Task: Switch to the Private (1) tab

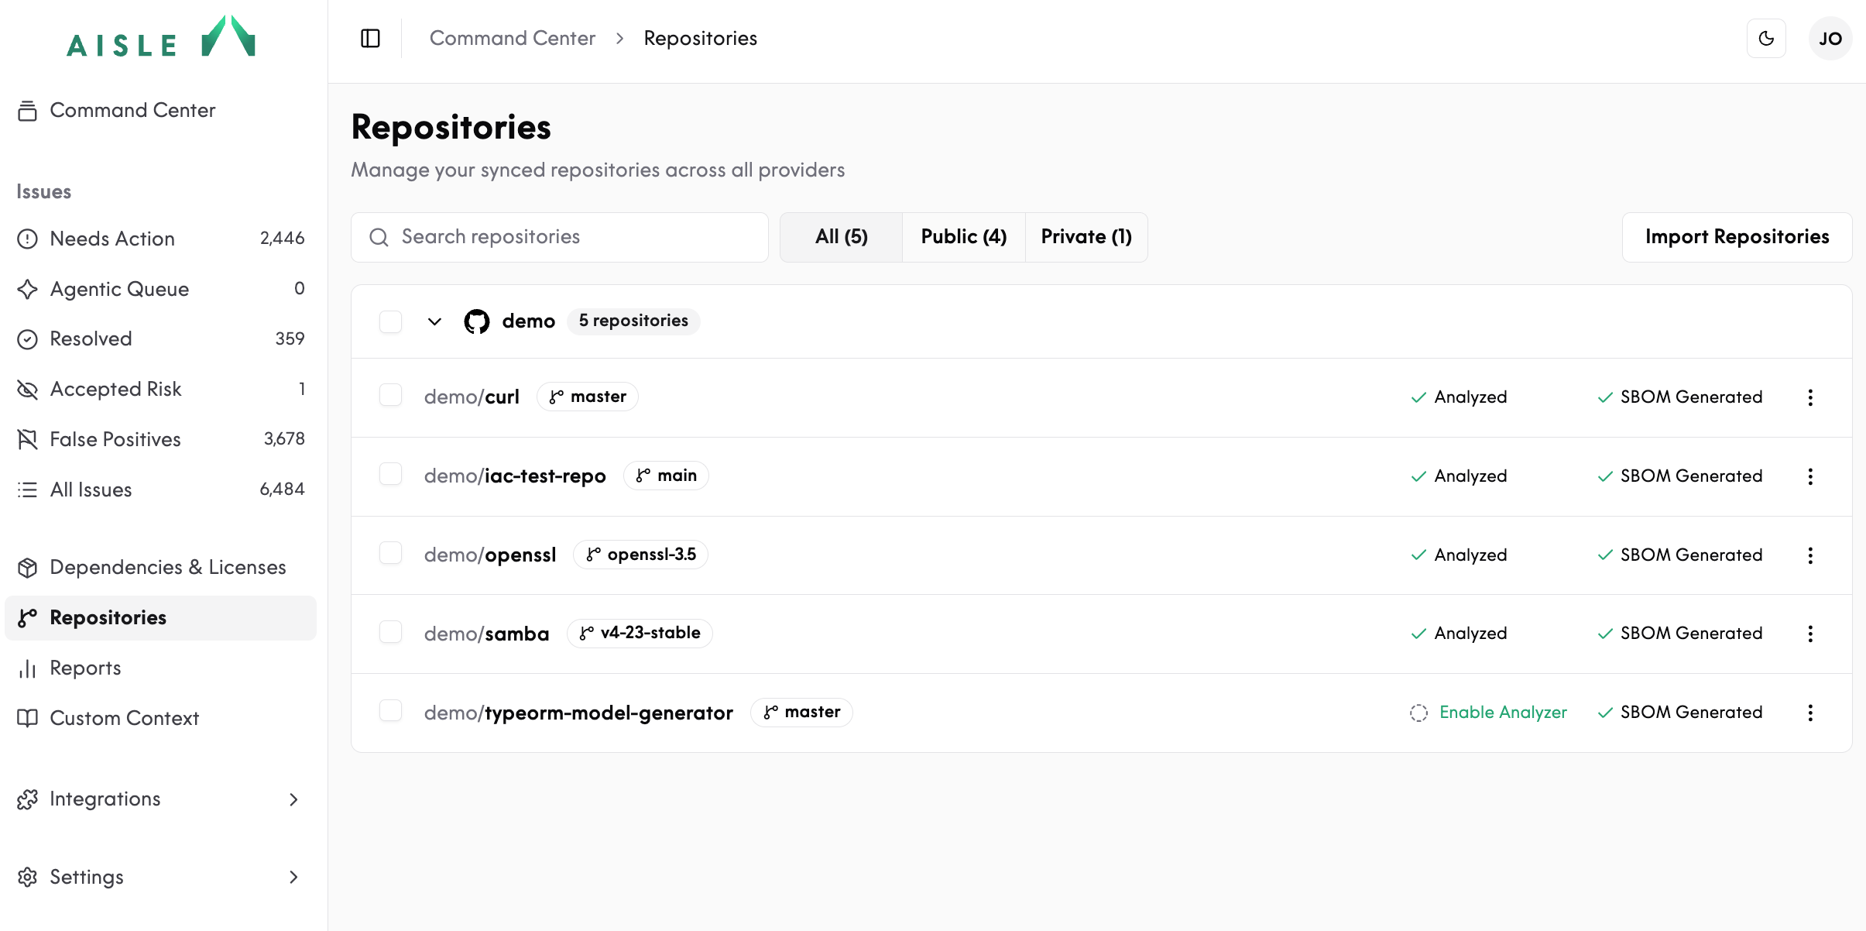Action: (x=1086, y=237)
